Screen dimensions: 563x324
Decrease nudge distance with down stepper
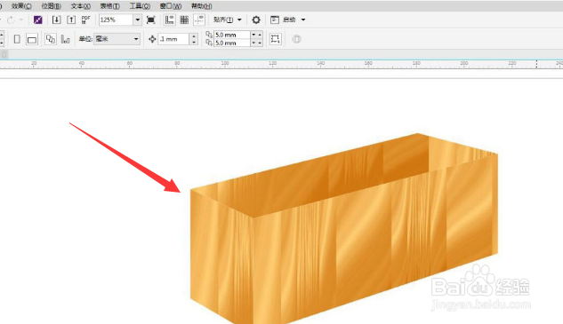(194, 42)
